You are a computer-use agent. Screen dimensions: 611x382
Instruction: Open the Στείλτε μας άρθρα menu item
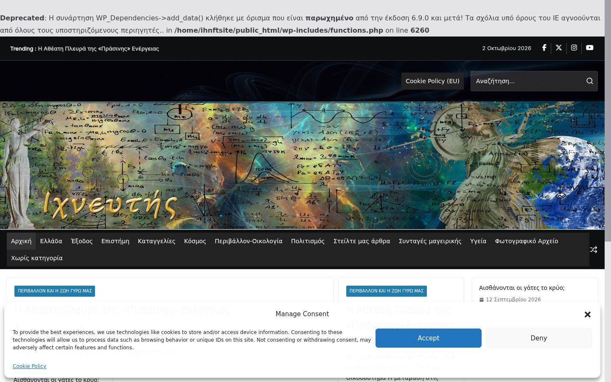click(x=362, y=241)
